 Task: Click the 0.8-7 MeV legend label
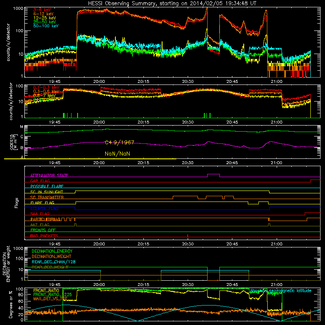pyautogui.click(x=44, y=95)
